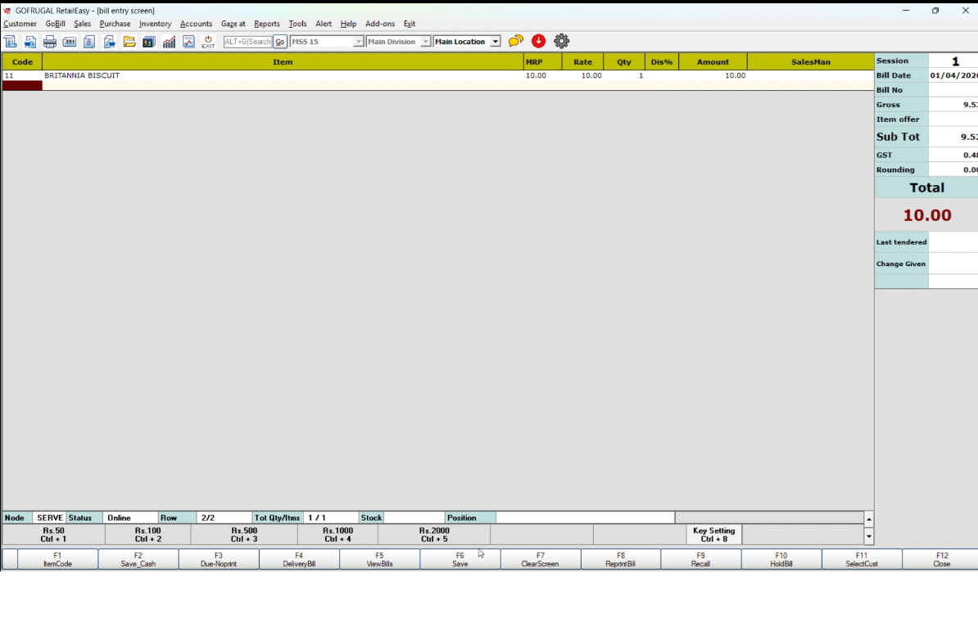978x618 pixels.
Task: Open the Inventory menu
Action: (155, 24)
